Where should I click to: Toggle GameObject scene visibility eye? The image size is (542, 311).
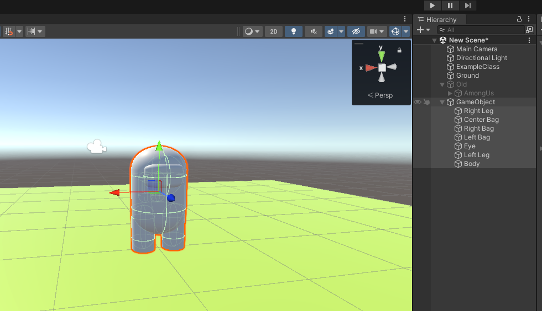(x=418, y=102)
